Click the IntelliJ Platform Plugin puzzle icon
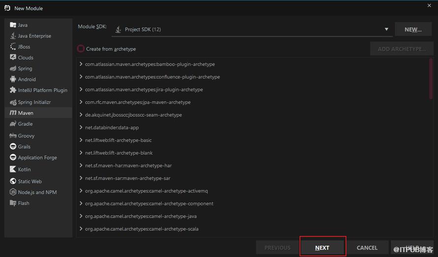 click(x=13, y=90)
